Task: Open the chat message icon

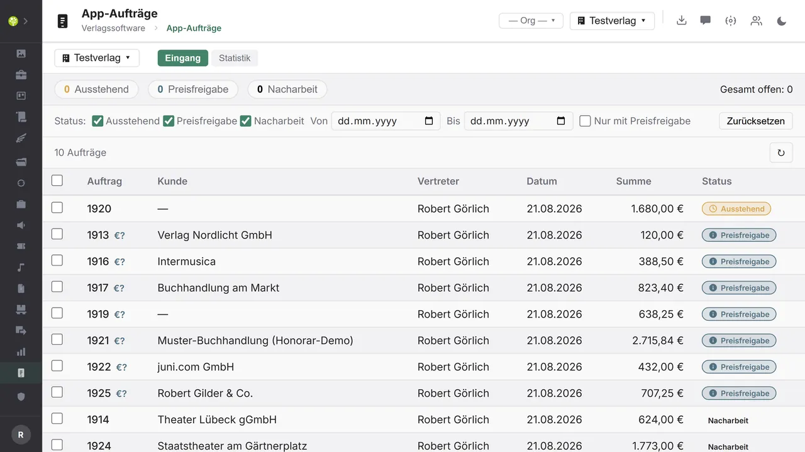Action: [706, 21]
